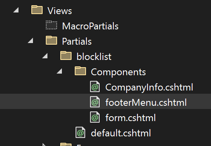Click the Components folder icon

tap(80, 71)
